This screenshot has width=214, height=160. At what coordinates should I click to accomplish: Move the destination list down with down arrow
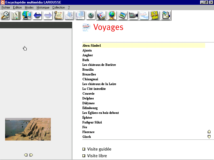tap(209, 137)
